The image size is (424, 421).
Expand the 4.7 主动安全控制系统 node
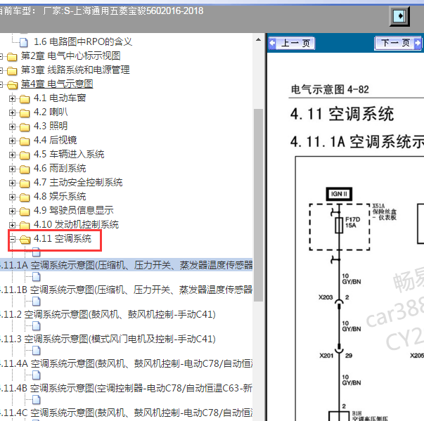click(12, 183)
